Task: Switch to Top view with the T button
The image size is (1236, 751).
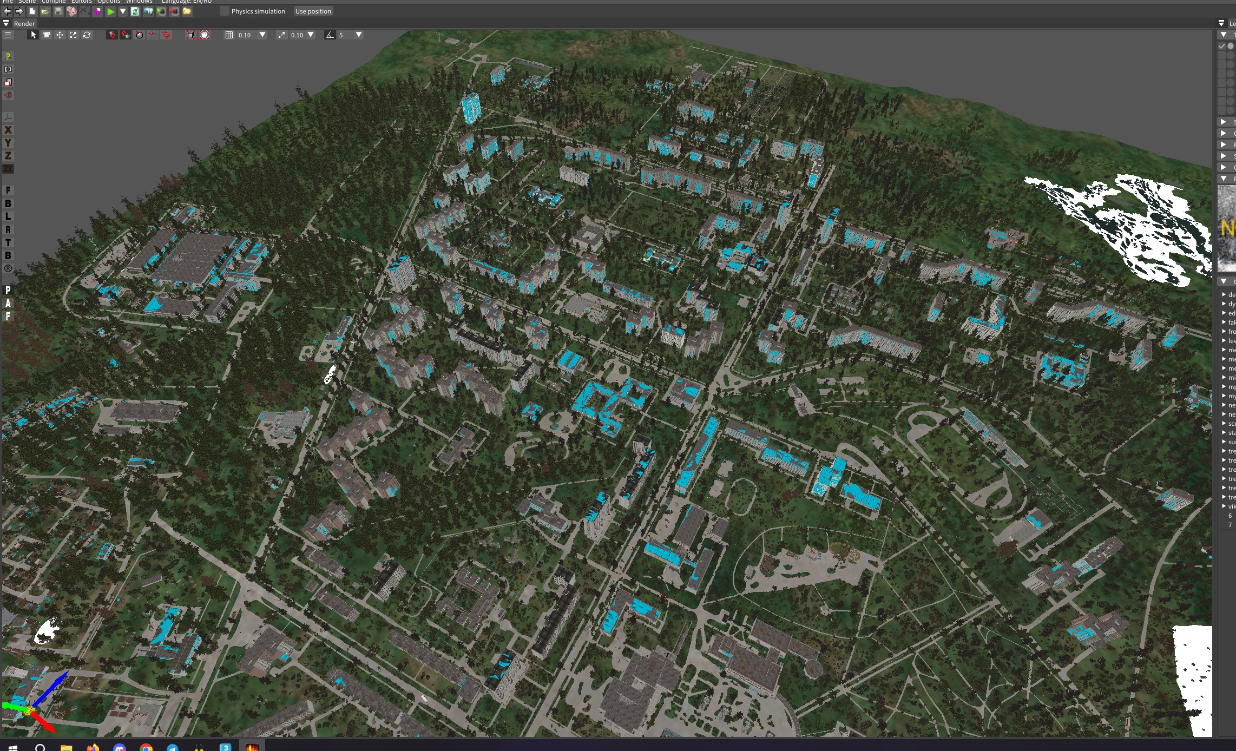Action: click(x=8, y=242)
